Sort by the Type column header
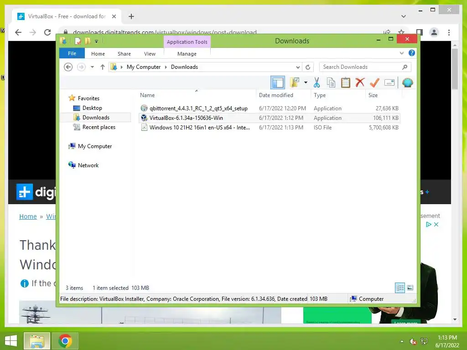 [320, 95]
